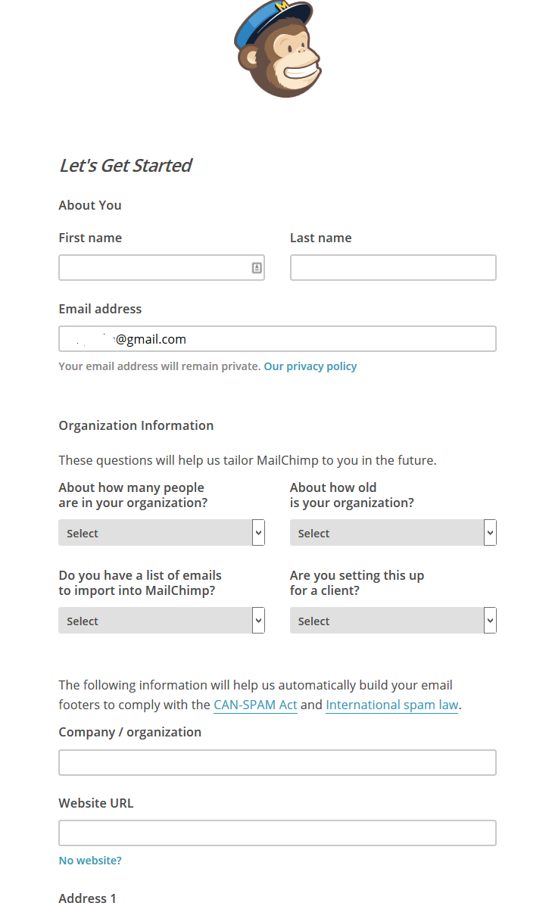
Task: Click the MailChimp monkey logo
Action: (278, 50)
